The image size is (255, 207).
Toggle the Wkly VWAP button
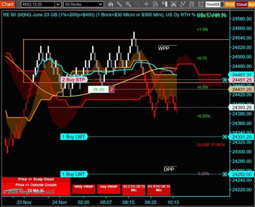pos(84,189)
